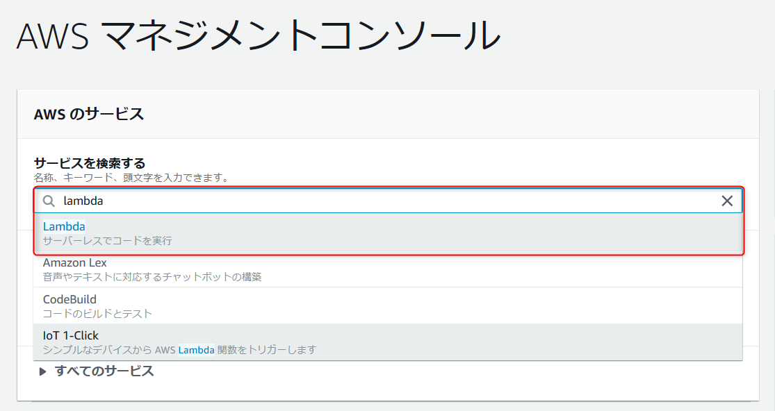The width and height of the screenshot is (775, 411).
Task: Expand the すべてのサービス triangle arrow
Action: [x=43, y=372]
